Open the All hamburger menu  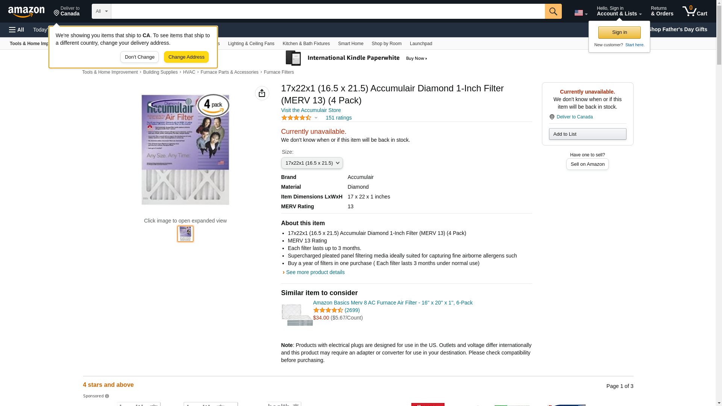(17, 30)
